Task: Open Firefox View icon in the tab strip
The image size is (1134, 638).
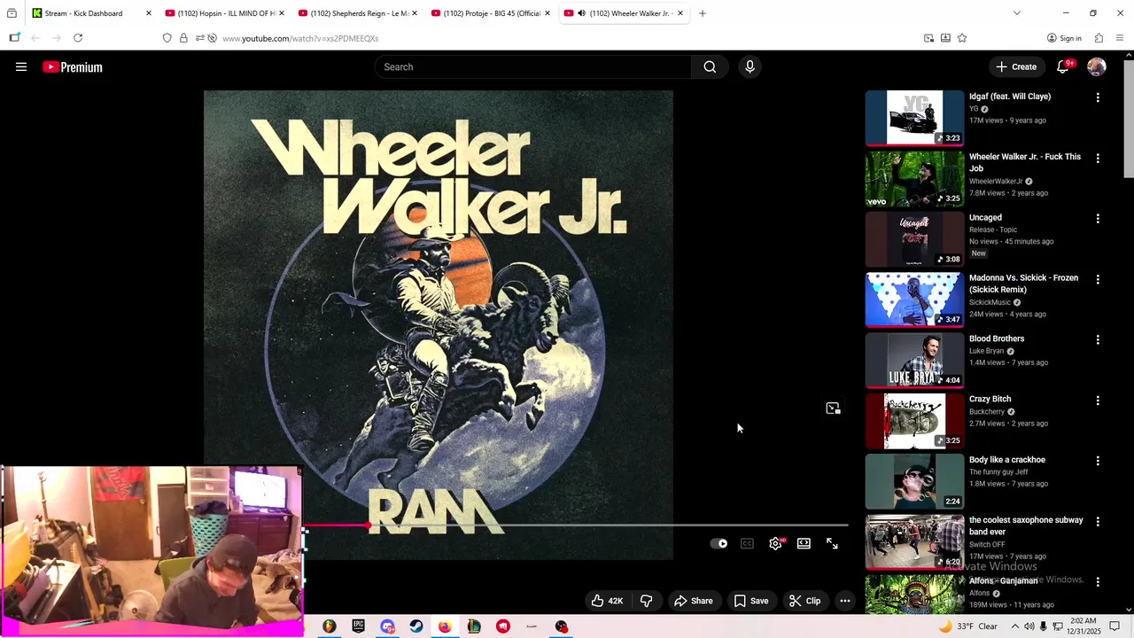Action: pos(12,13)
